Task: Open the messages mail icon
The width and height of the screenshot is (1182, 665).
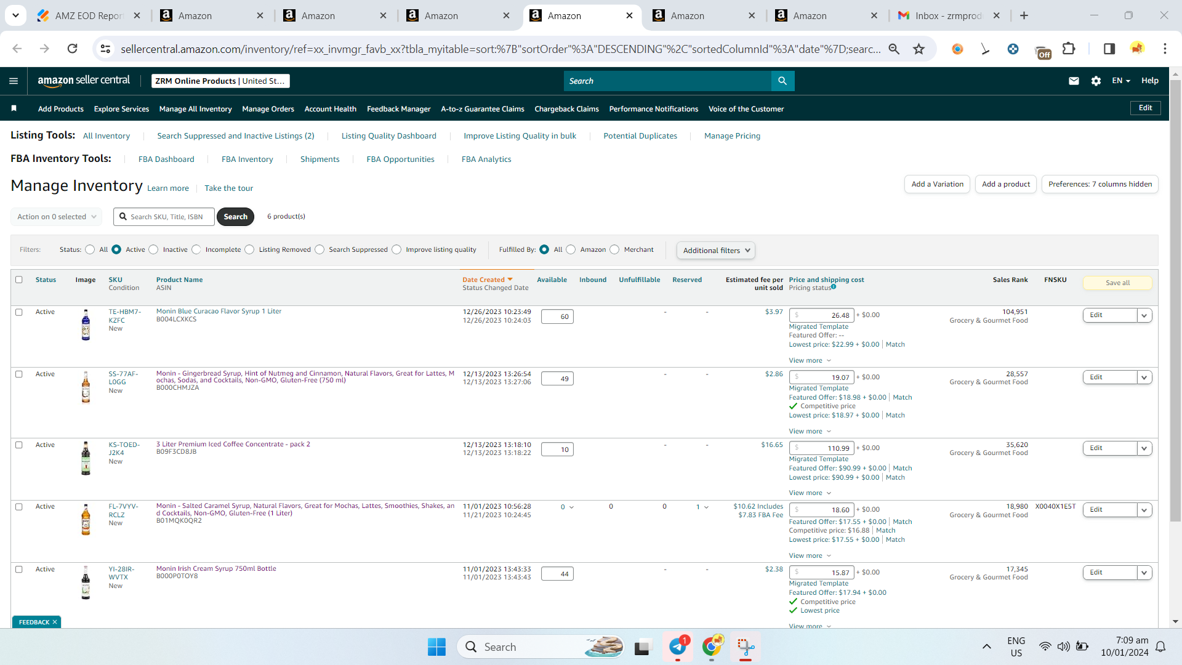Action: tap(1074, 81)
